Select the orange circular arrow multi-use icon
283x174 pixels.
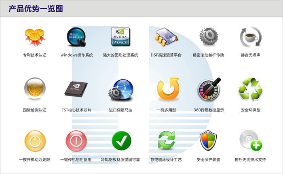167,89
